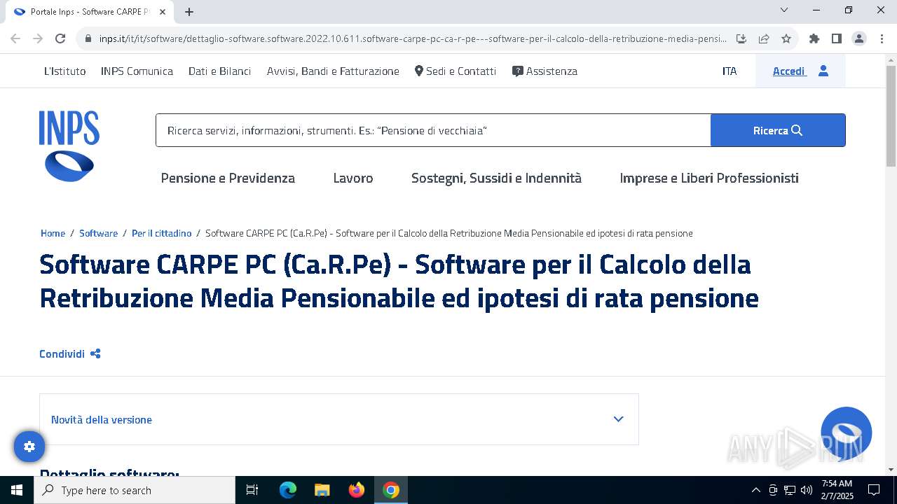897x504 pixels.
Task: Click the Accedi login link
Action: click(788, 71)
